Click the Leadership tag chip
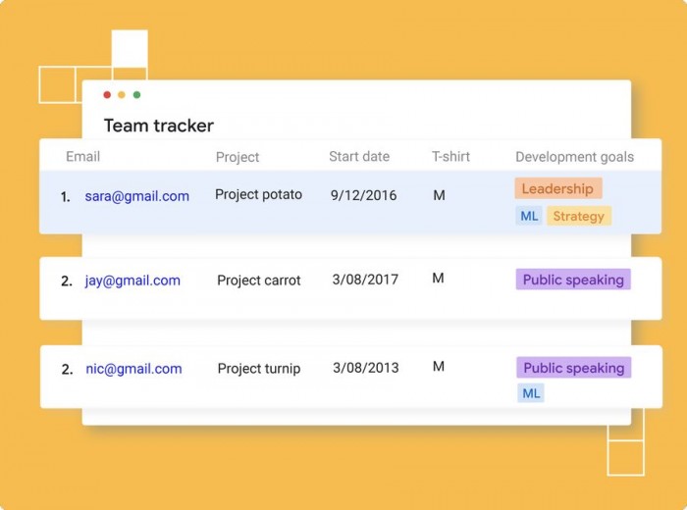687x510 pixels. pyautogui.click(x=558, y=188)
